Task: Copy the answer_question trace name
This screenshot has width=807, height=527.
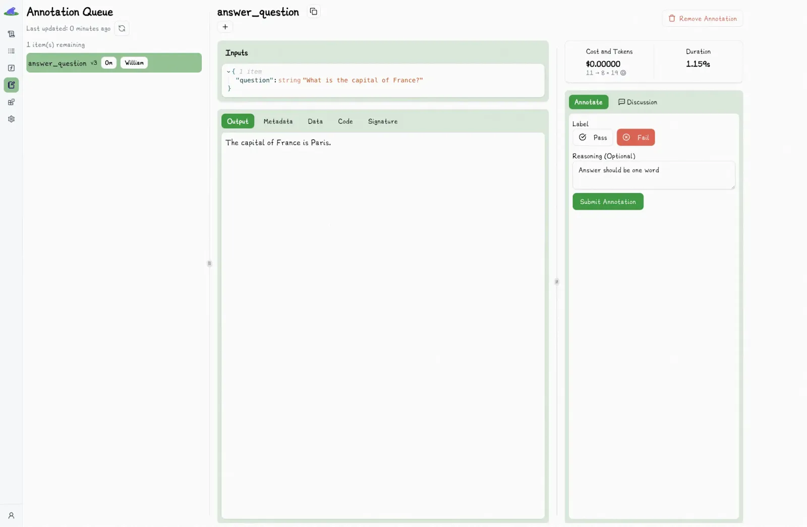Action: click(x=313, y=11)
